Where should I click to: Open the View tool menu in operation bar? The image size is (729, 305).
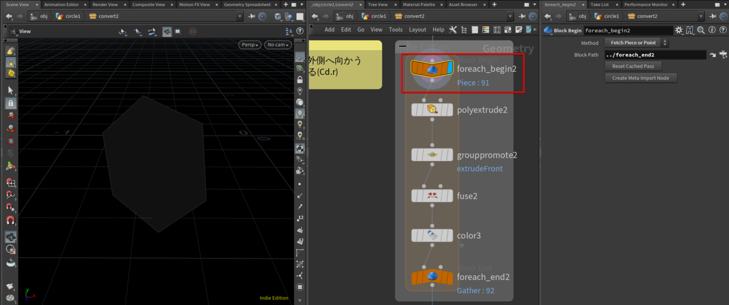[24, 31]
